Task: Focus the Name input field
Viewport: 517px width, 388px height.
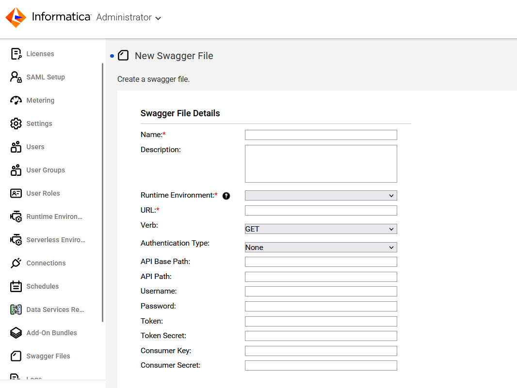Action: 321,135
